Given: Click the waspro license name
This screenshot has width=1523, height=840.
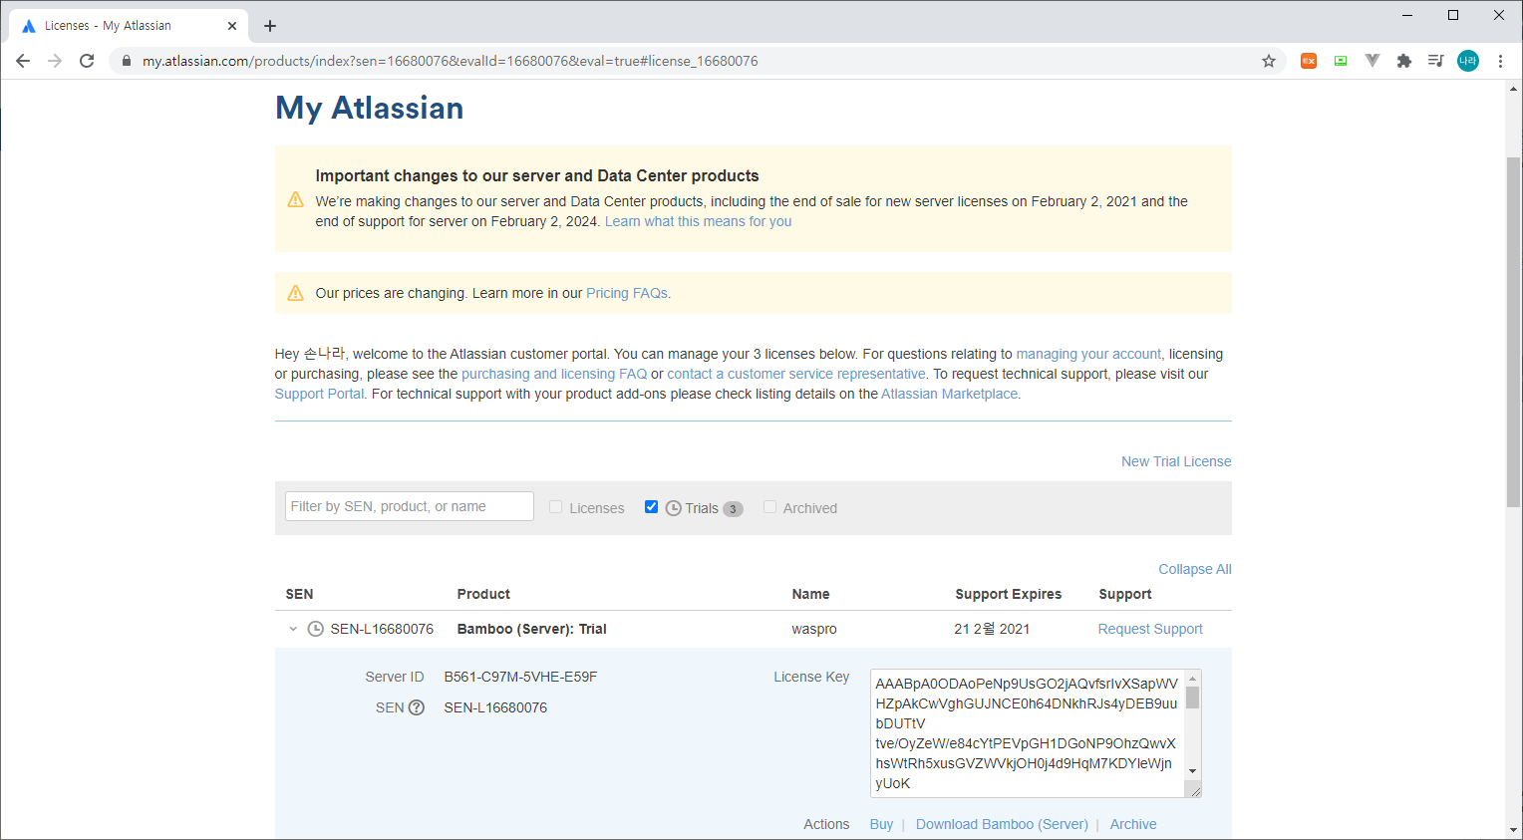Looking at the screenshot, I should 814,629.
